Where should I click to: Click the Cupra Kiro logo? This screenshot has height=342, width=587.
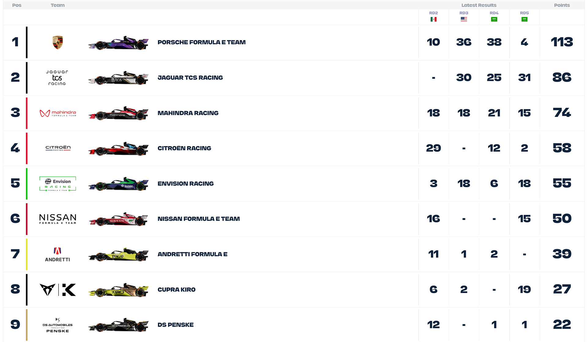click(58, 290)
